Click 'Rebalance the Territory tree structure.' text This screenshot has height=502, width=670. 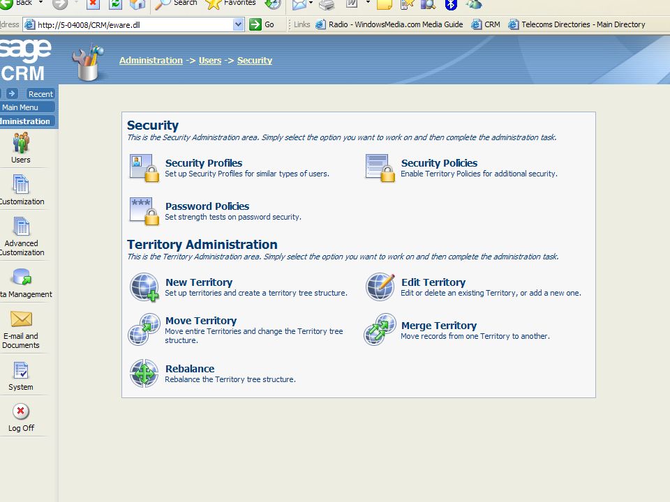230,379
